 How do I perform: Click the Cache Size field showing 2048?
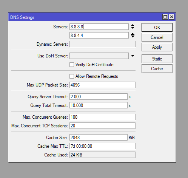99,138
